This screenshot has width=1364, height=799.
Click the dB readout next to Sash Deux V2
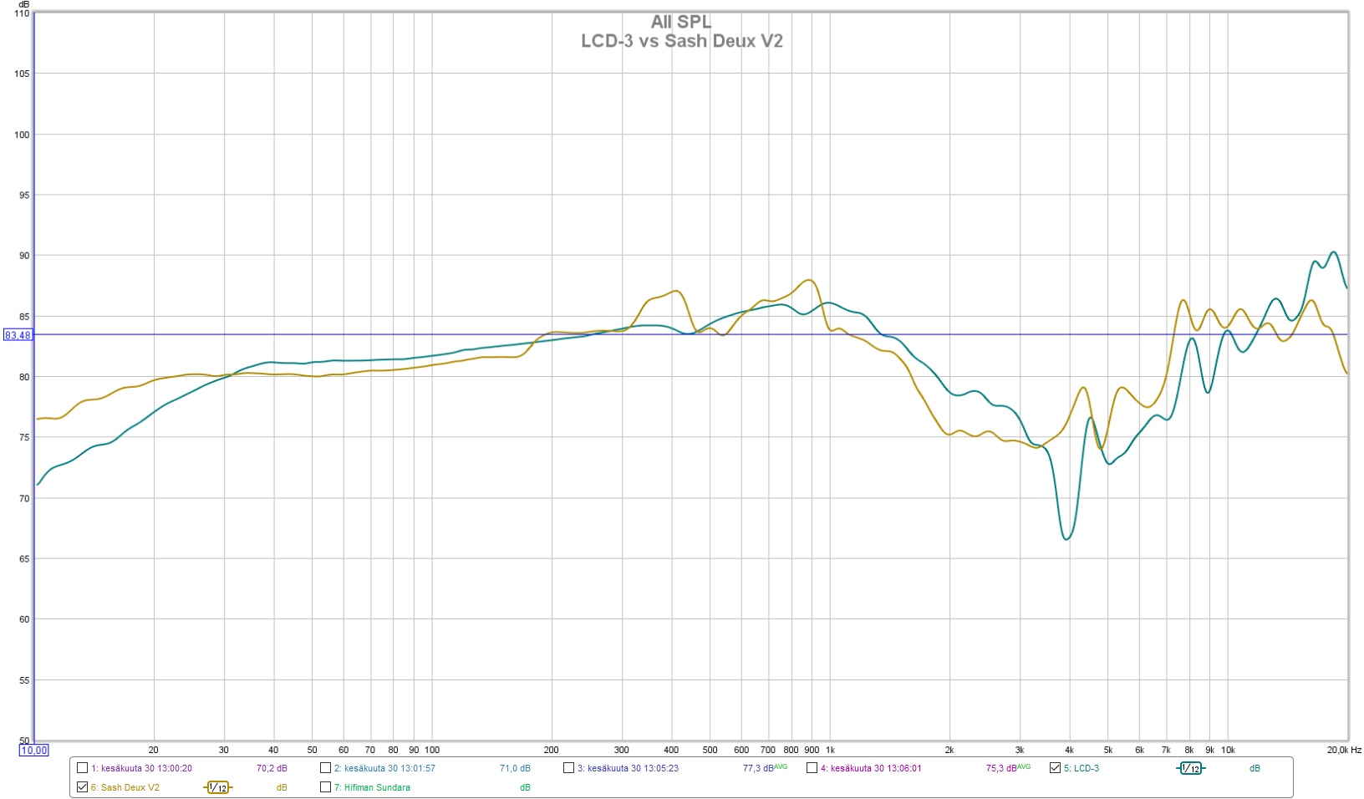click(x=282, y=787)
